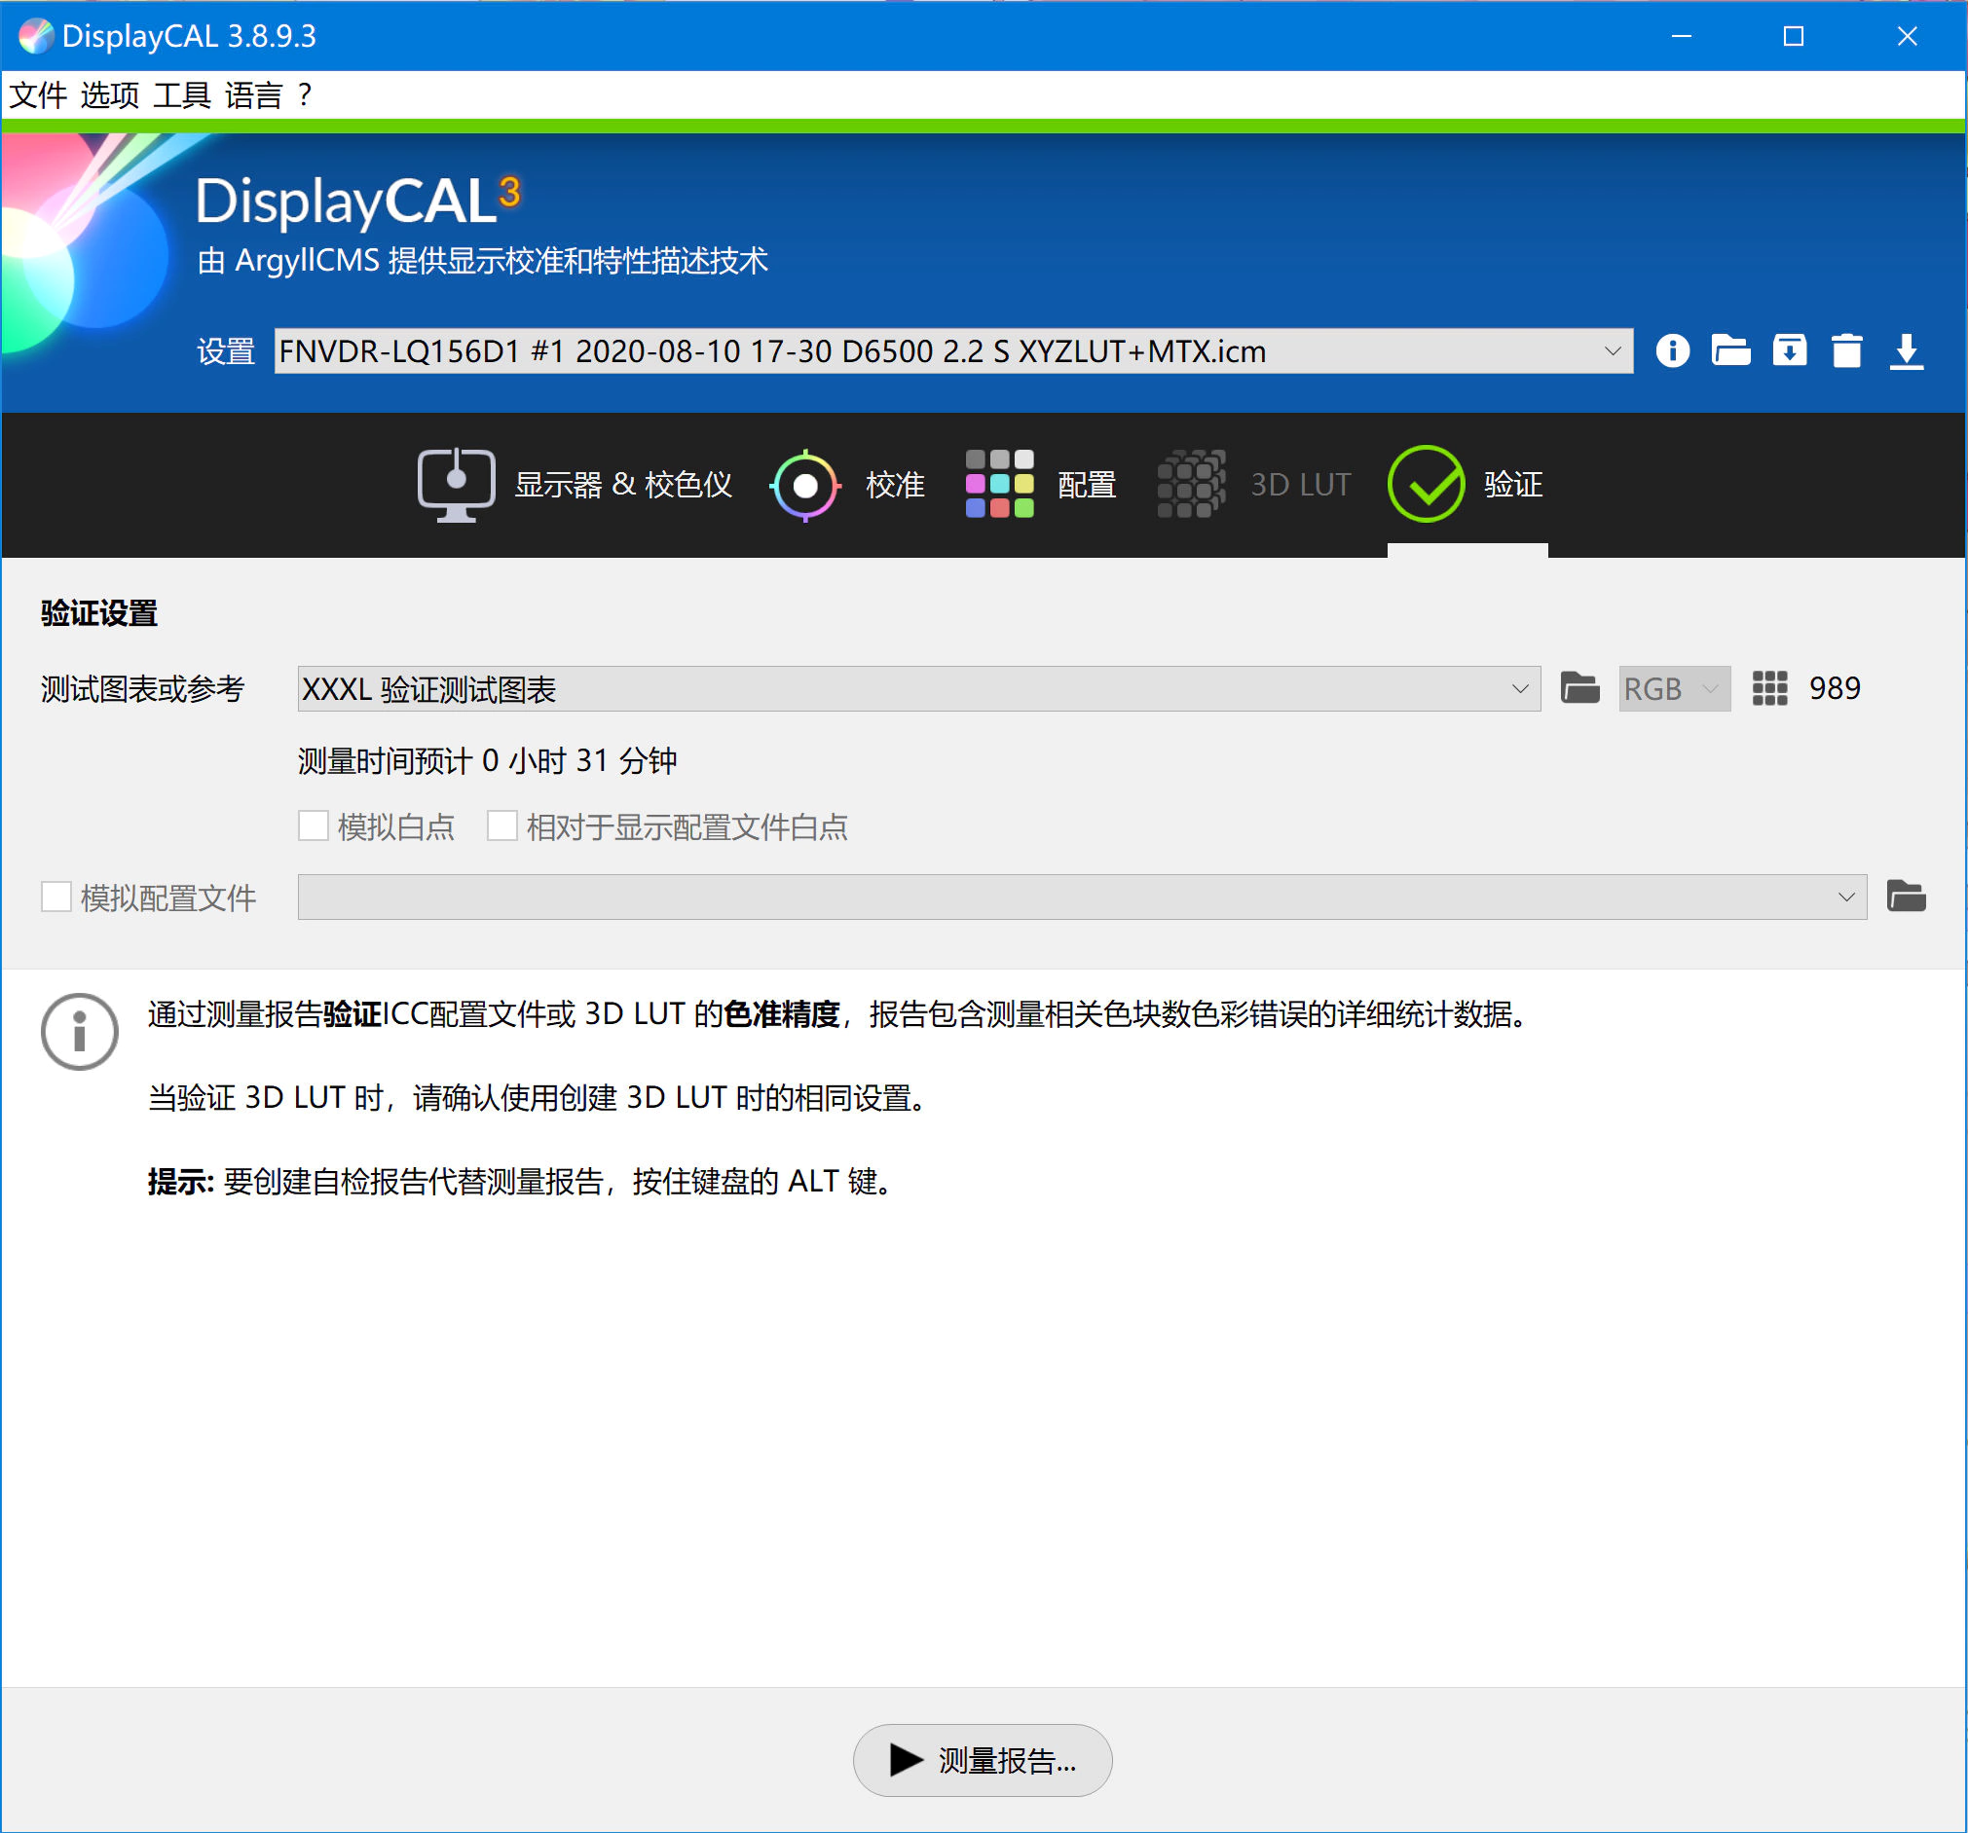Click the DisplayCAL title bar app icon
This screenshot has width=1968, height=1833.
(x=36, y=36)
